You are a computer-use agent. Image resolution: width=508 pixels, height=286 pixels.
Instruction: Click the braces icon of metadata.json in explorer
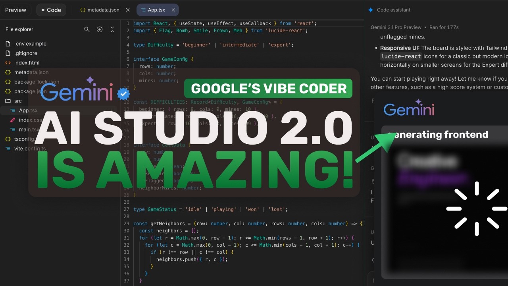pos(8,72)
